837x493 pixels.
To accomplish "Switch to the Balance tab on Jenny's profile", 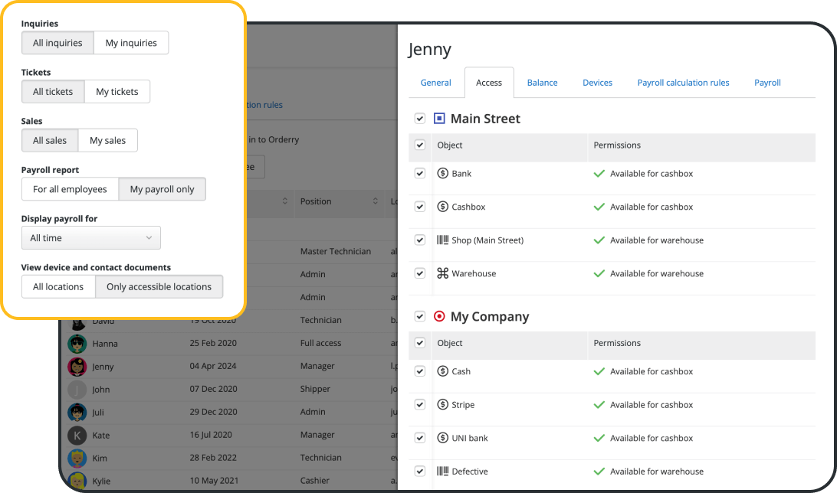I will [542, 82].
